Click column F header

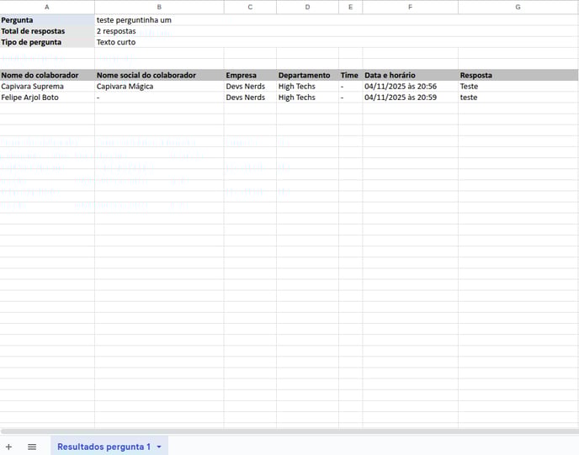point(410,7)
